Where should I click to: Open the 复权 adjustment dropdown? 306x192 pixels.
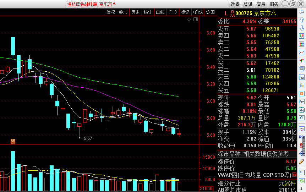tap(111, 12)
